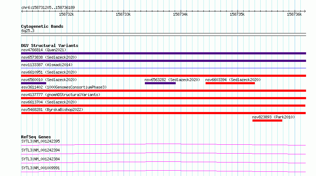Viewport: 316px width, 176px height.
Task: Select the nsv5468281 red variant bar
Action: (163, 113)
